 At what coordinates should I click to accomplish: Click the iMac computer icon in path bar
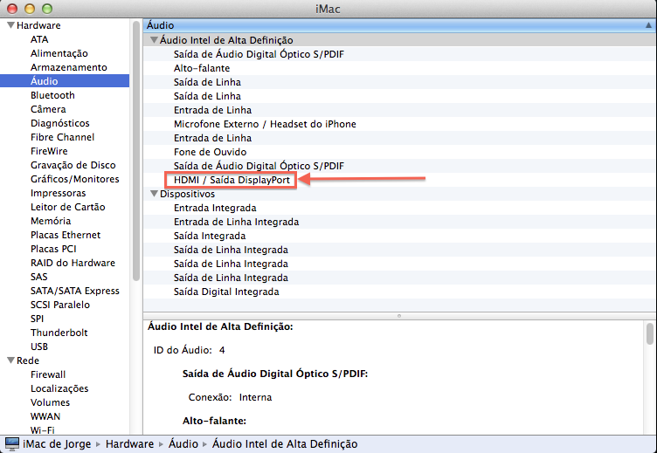point(12,444)
